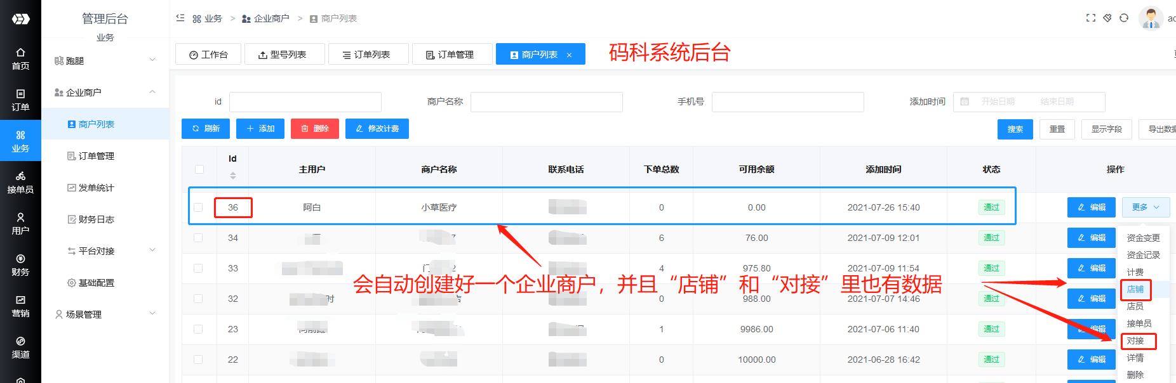Open the user avatar menu

click(x=1151, y=18)
